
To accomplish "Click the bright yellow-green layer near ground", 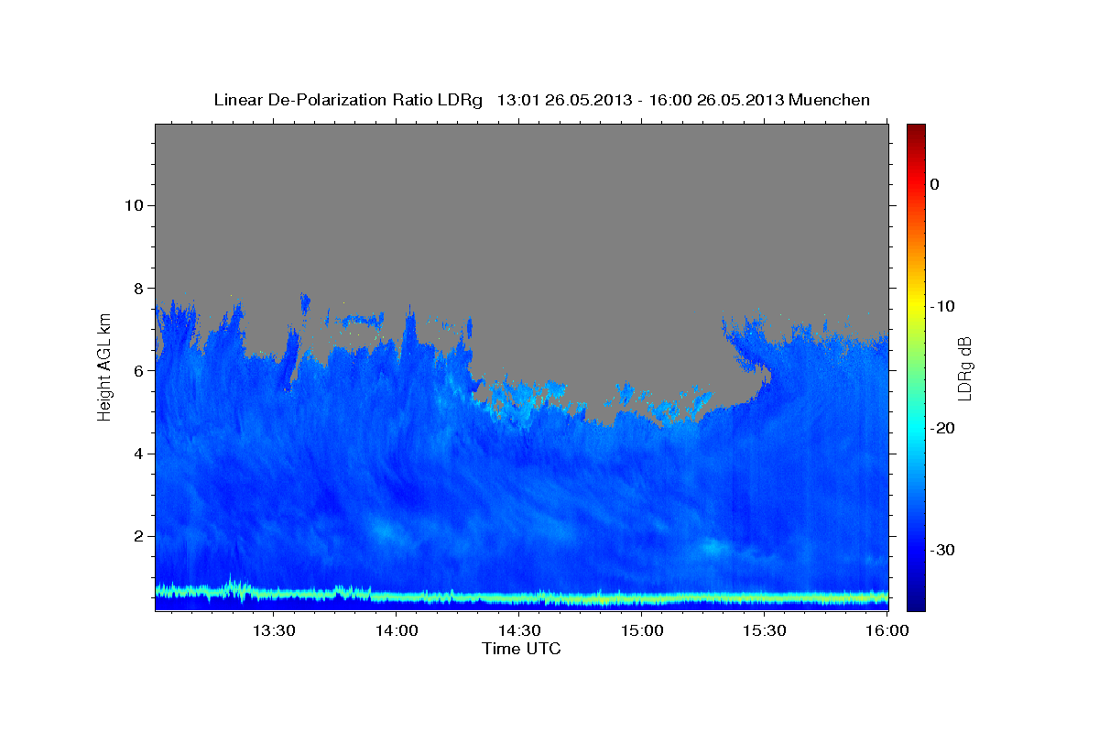I will (521, 597).
